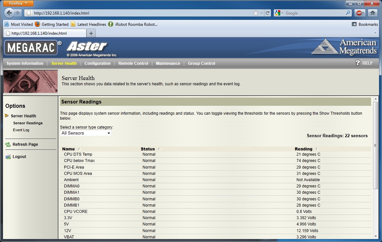Sort sensors by Status column header
This screenshot has width=382, height=242.
pos(148,149)
